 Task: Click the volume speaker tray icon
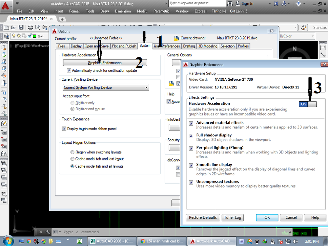pos(296,242)
